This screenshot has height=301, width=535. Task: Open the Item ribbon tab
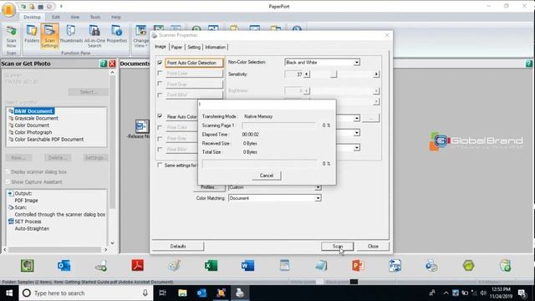pyautogui.click(x=75, y=17)
